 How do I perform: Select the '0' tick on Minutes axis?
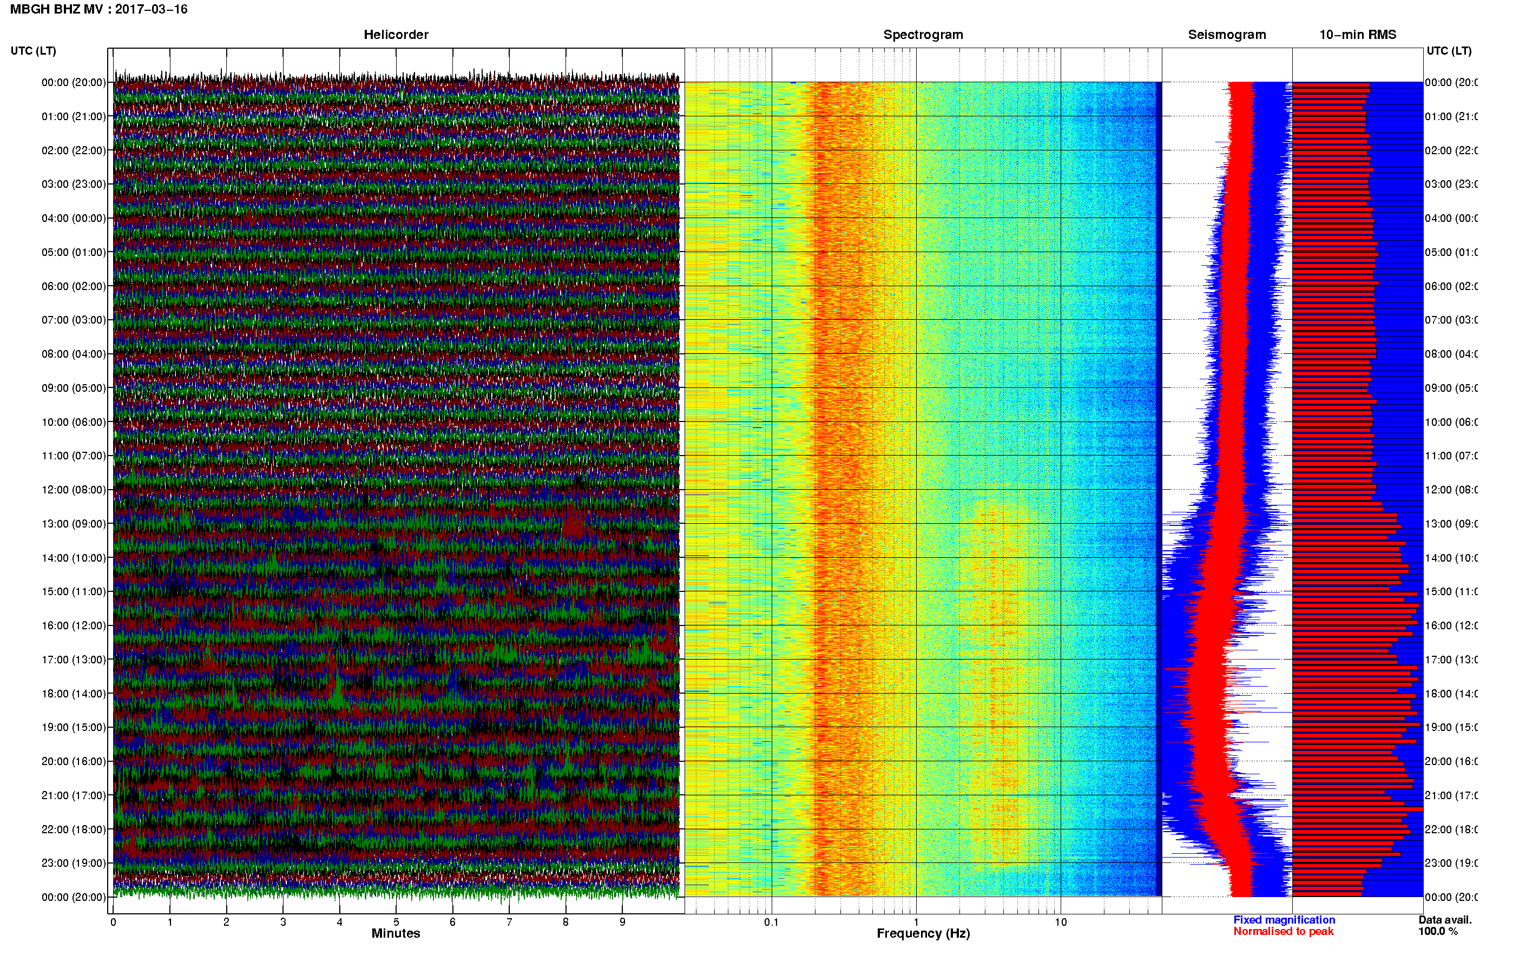point(113,923)
